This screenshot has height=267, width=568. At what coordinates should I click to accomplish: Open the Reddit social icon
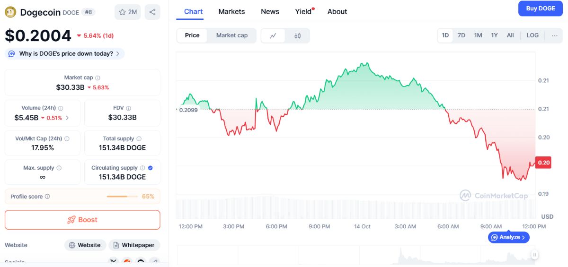tap(127, 261)
